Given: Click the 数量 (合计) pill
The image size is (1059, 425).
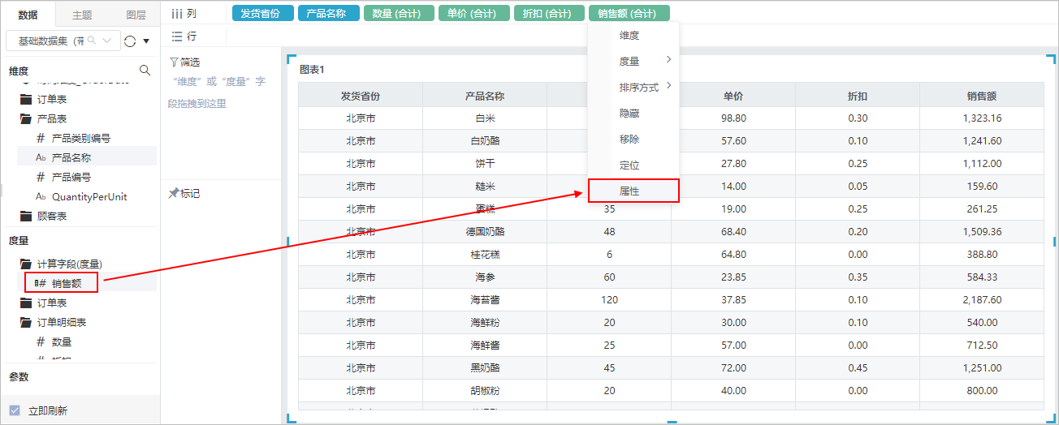Looking at the screenshot, I should 398,13.
